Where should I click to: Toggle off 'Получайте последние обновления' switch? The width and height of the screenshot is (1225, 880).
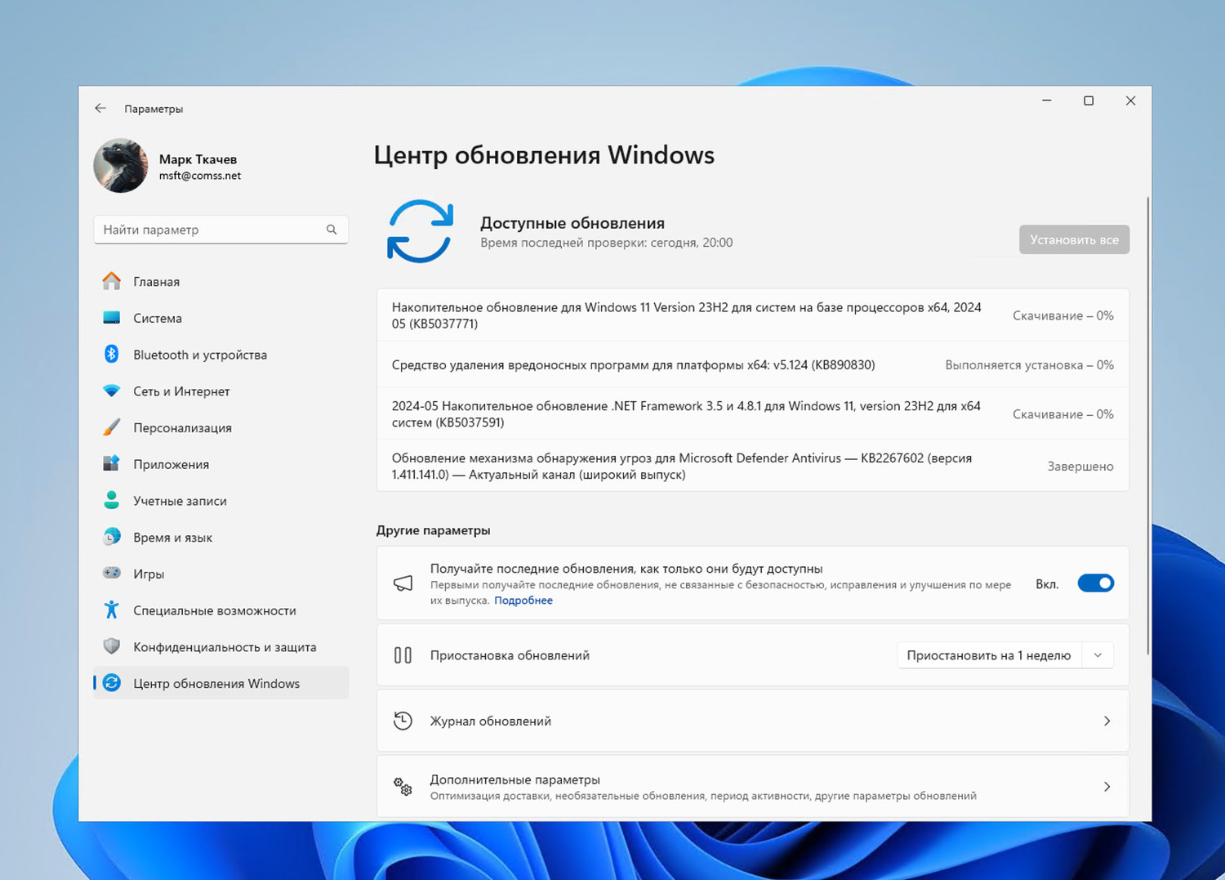[1095, 583]
